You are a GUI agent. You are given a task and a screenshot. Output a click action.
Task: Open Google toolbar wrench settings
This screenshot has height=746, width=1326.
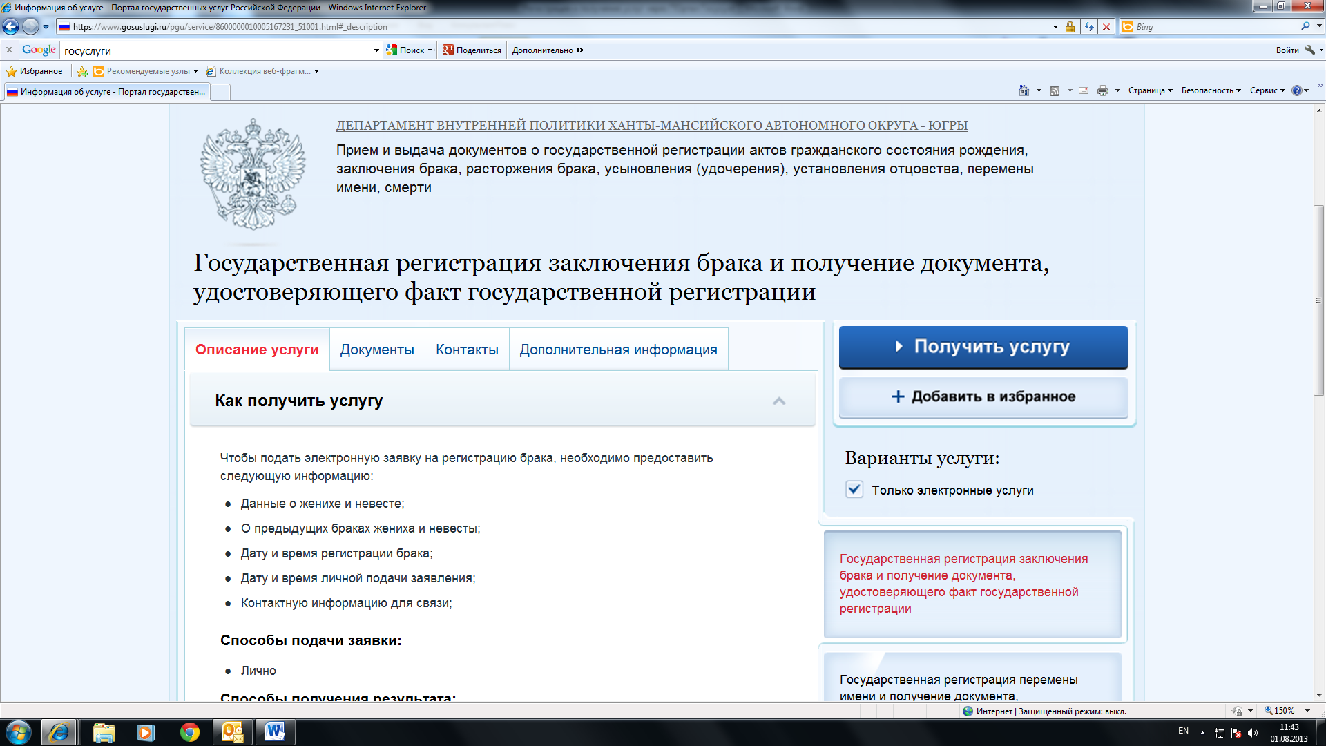coord(1309,50)
